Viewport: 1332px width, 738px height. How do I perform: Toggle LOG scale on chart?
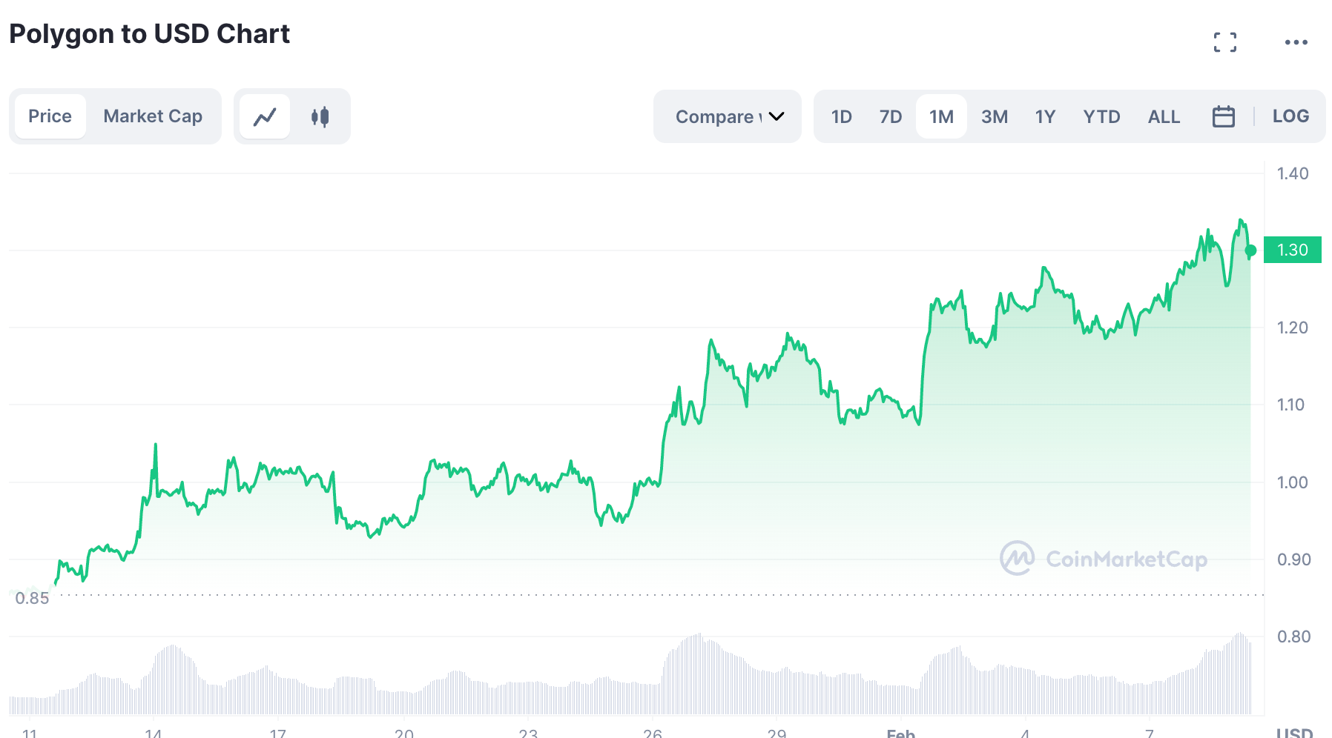click(1290, 116)
